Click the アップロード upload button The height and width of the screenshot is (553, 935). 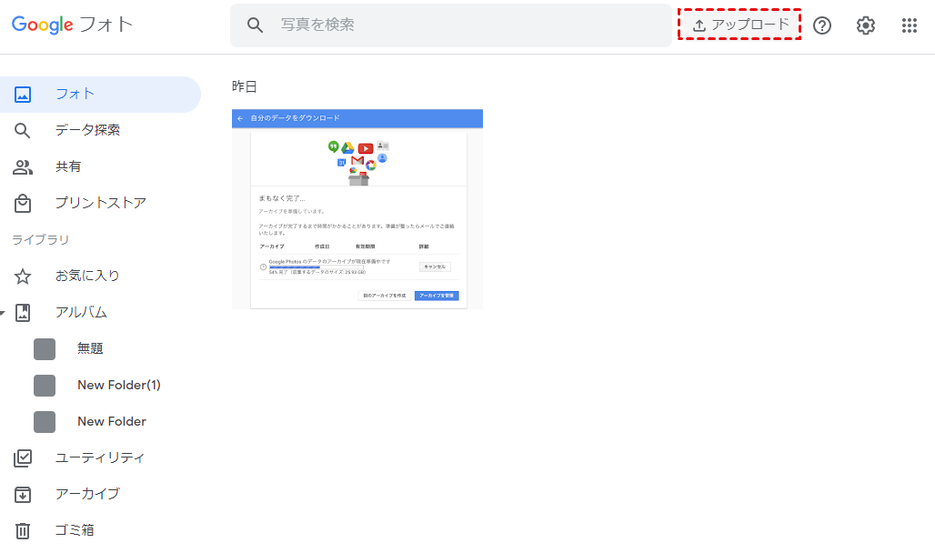click(739, 25)
